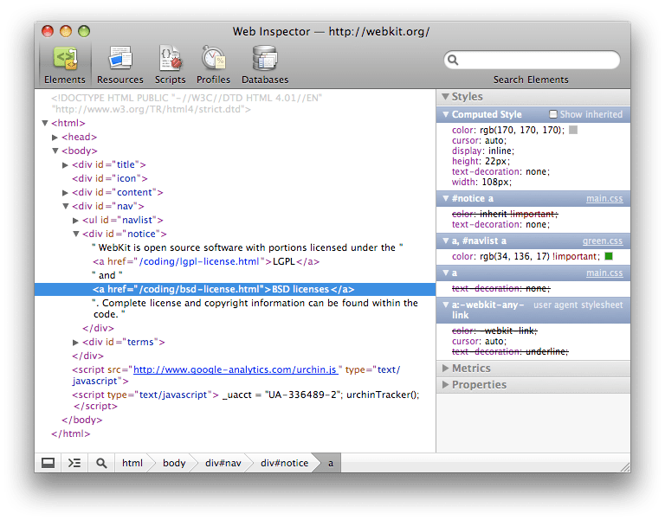Expand the div id="terms" node
The height and width of the screenshot is (520, 665).
[75, 342]
